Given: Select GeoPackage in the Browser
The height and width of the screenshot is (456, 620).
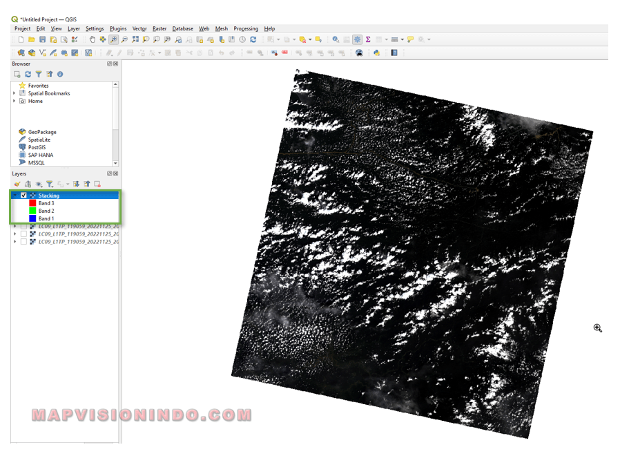Looking at the screenshot, I should coord(42,132).
